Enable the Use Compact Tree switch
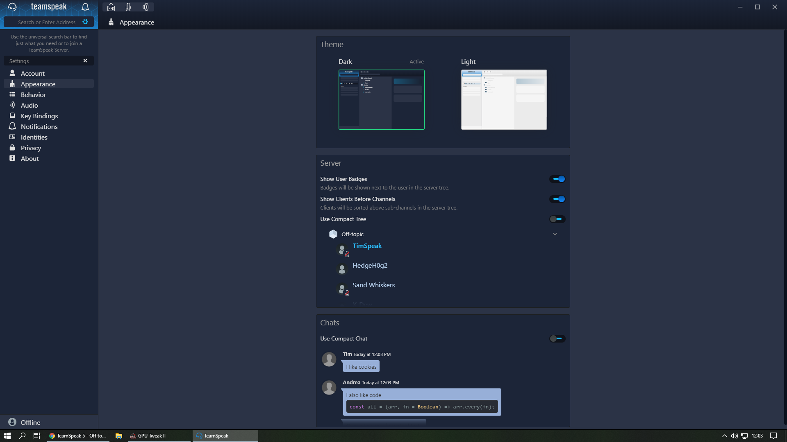Screen dimensions: 787x442 point(557,219)
